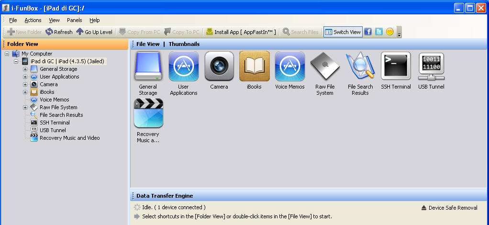
Task: Click the File View header label
Action: pyautogui.click(x=148, y=44)
